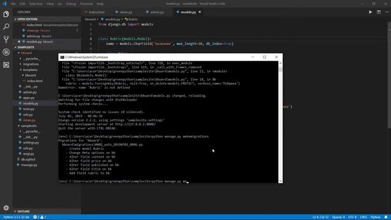This screenshot has height=220, width=391.
Task: Click line 4 class Rubric in editor
Action: 125,38
